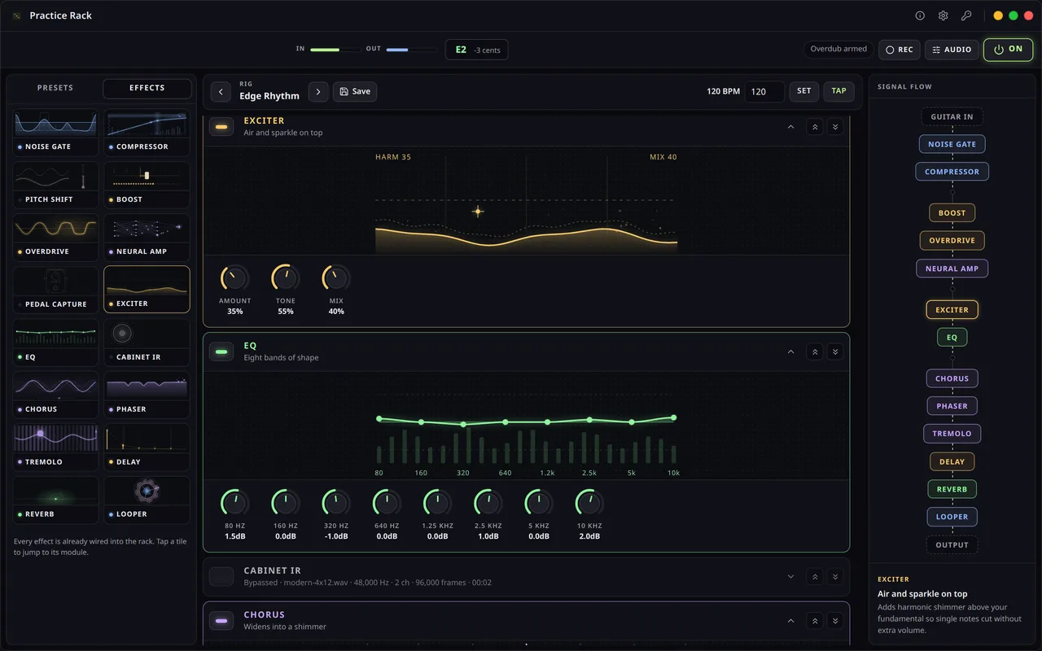The height and width of the screenshot is (651, 1042).
Task: Click the EQ 80 Hz knob
Action: tap(235, 503)
